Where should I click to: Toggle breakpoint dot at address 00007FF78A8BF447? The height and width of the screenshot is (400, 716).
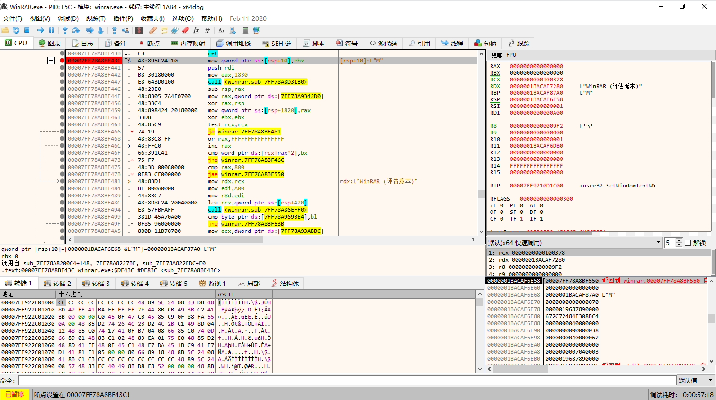point(62,82)
